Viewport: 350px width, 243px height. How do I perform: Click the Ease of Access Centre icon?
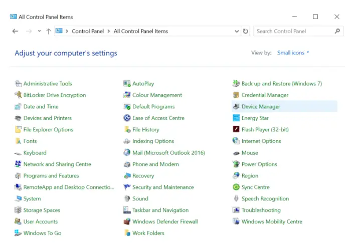point(127,118)
